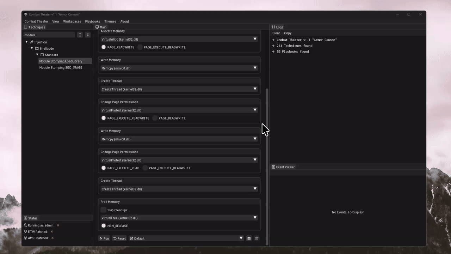Select Module Stomping LoadLibrary technique

[65, 61]
